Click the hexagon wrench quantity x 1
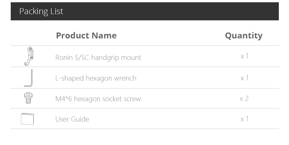 tap(245, 78)
